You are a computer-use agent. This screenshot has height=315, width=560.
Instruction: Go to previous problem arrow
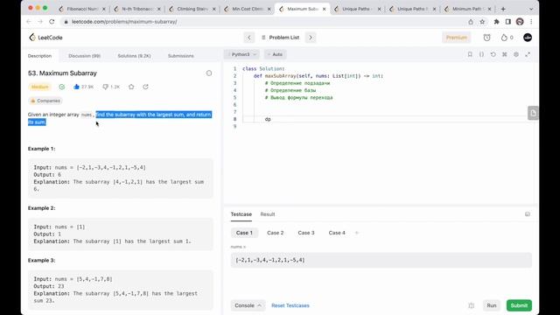[249, 38]
